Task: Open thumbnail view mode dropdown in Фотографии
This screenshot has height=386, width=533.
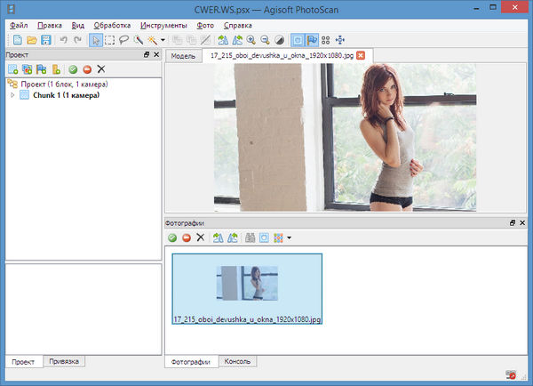Action: click(289, 237)
